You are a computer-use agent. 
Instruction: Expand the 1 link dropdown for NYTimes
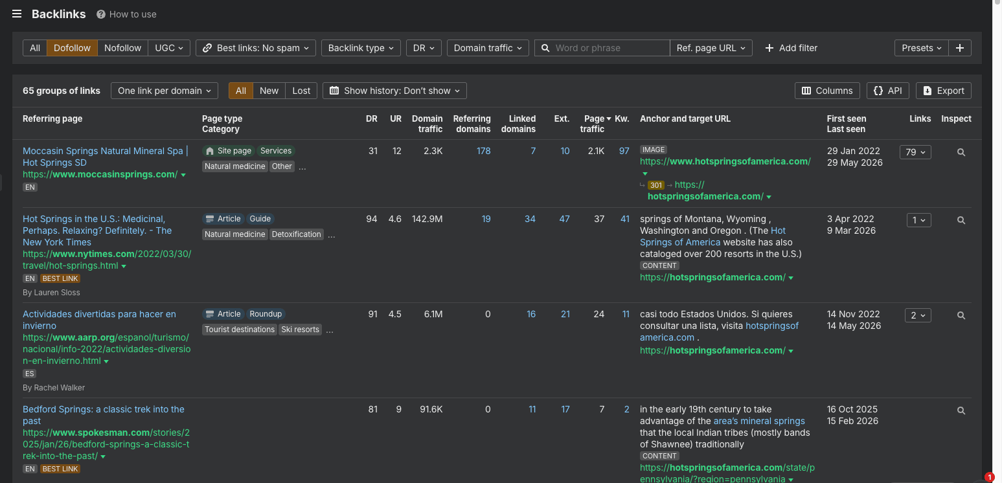coord(918,220)
